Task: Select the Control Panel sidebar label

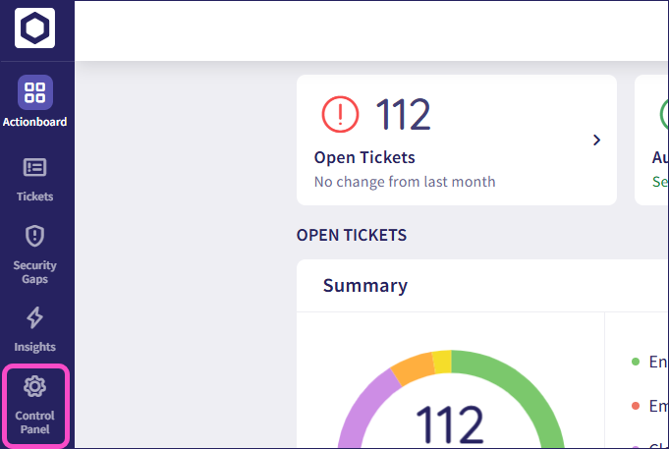Action: point(35,423)
